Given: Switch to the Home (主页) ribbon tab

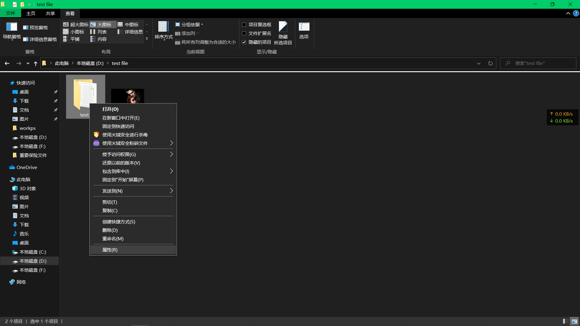Looking at the screenshot, I should pos(31,13).
